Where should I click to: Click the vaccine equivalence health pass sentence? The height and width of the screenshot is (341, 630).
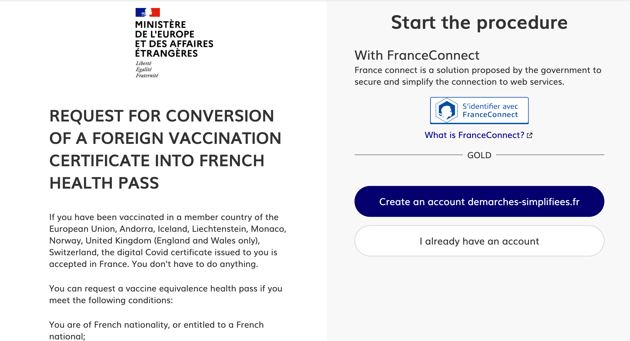pos(166,294)
